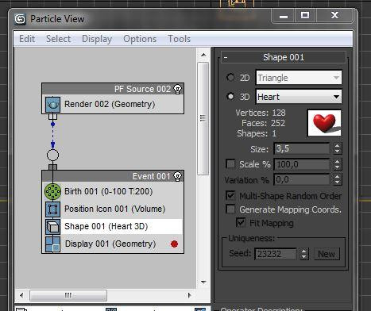Click the heart shape preview thumbnail
Screen dimensions: 371x311
[x=324, y=123]
